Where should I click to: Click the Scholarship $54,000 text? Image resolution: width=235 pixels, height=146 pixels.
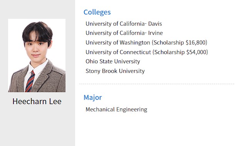point(180,52)
